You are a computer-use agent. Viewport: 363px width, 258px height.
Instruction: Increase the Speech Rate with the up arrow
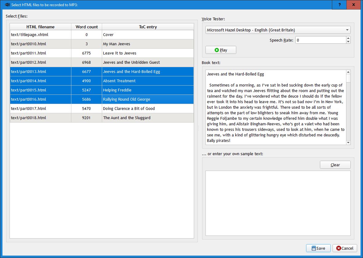click(348, 38)
